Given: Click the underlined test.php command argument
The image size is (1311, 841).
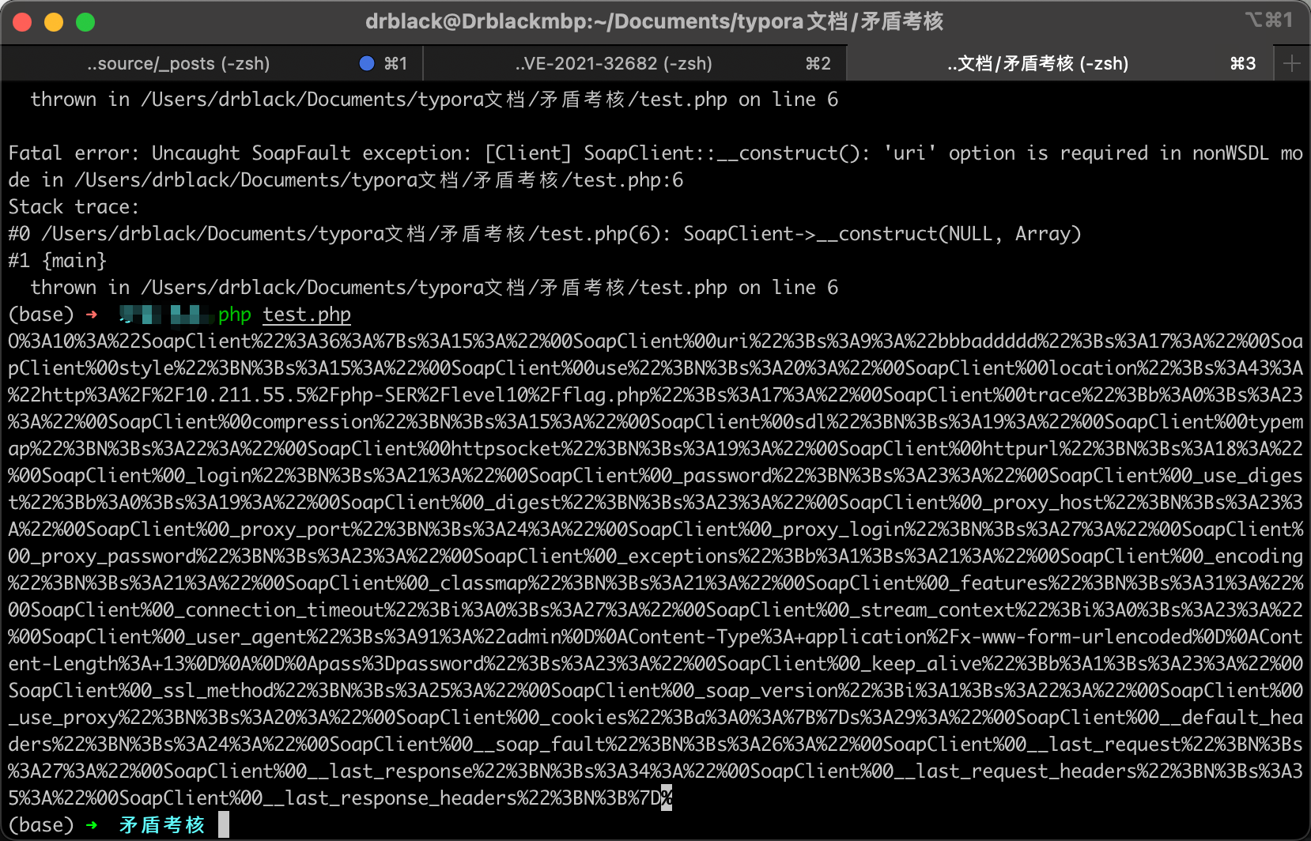Looking at the screenshot, I should (x=307, y=315).
